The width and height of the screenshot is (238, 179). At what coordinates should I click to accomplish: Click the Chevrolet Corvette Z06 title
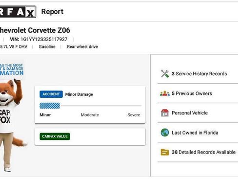pos(35,30)
